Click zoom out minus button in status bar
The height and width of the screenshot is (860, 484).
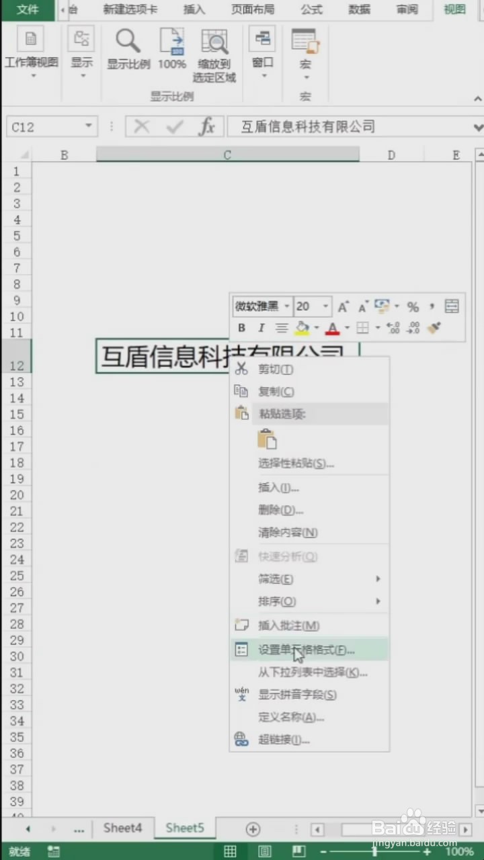pyautogui.click(x=324, y=851)
